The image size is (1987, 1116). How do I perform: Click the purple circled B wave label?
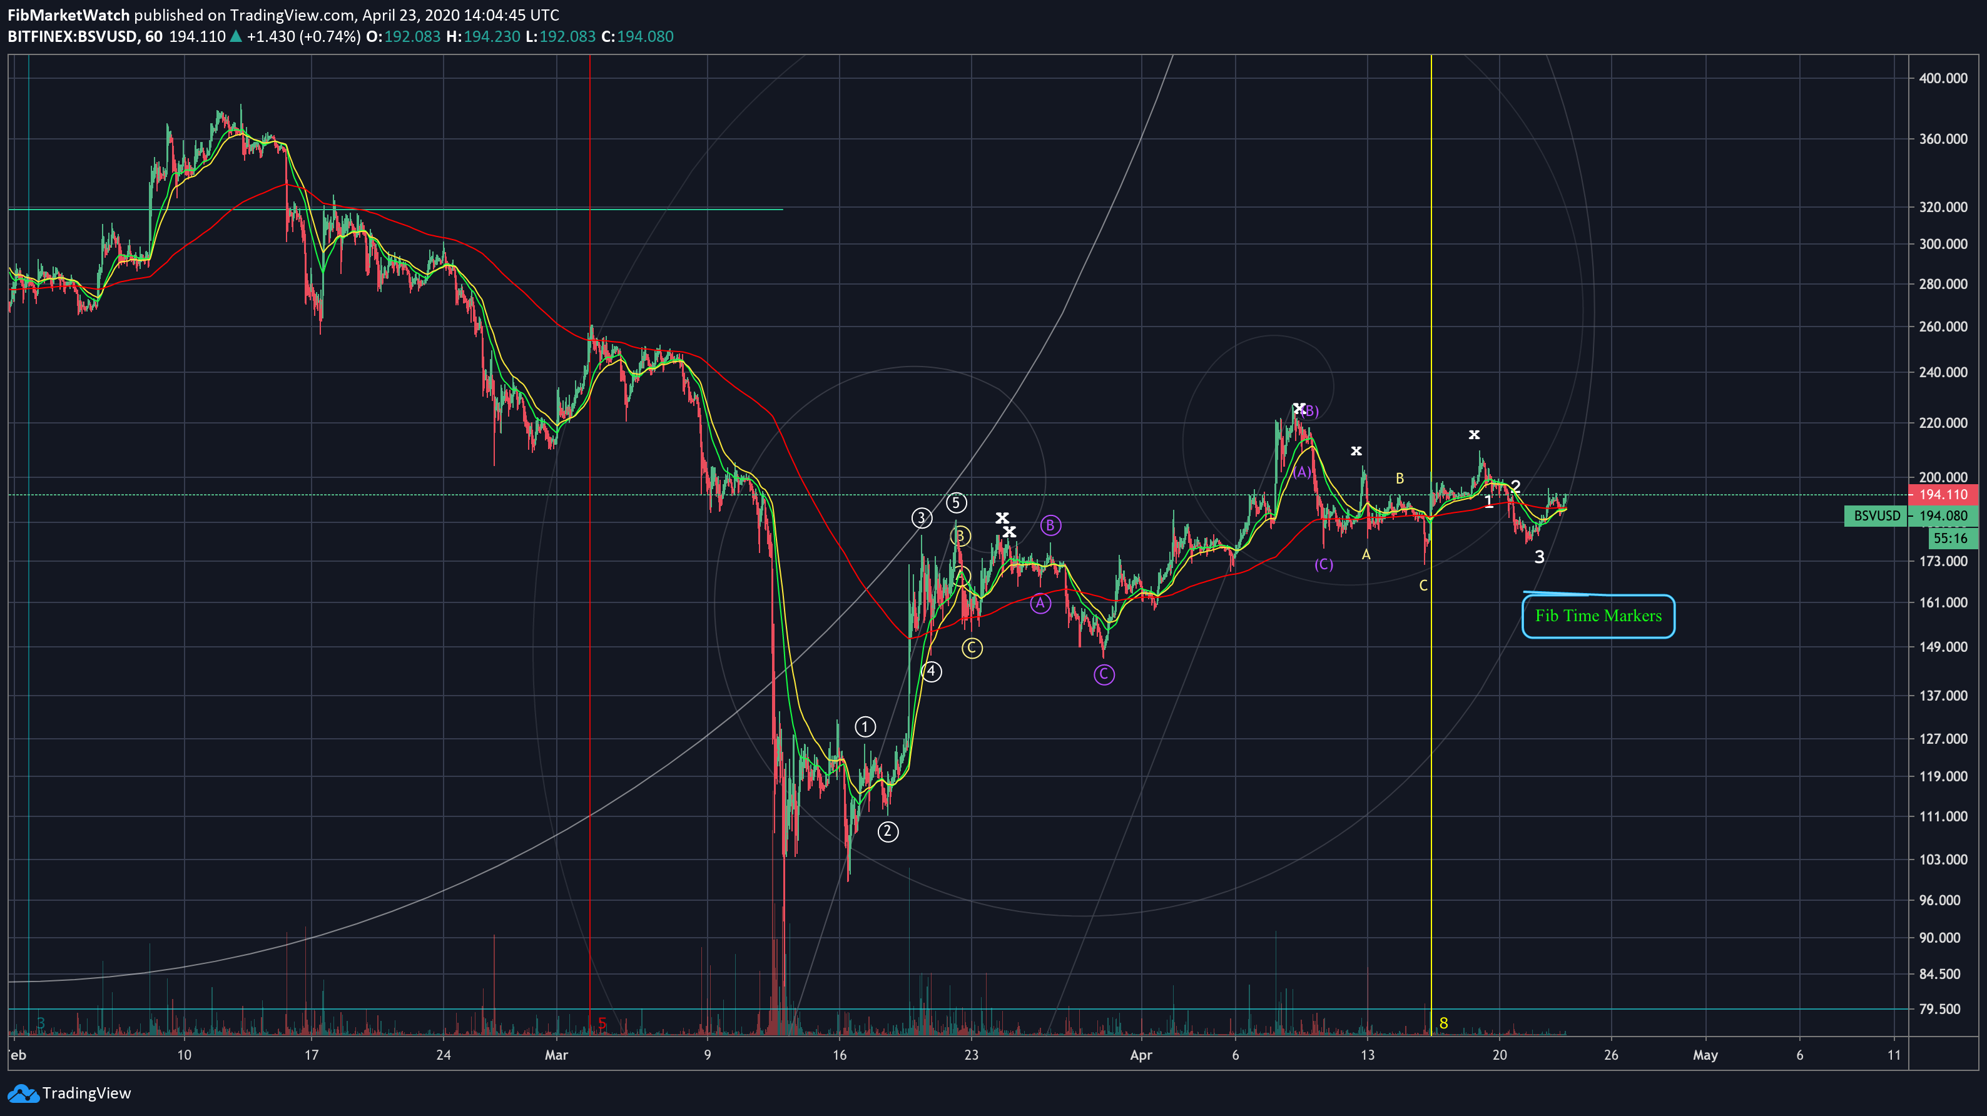(x=1050, y=525)
